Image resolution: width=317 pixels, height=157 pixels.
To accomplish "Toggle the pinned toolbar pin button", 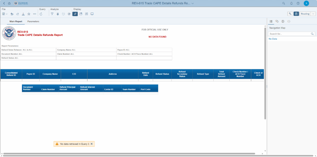I will pos(75,14).
